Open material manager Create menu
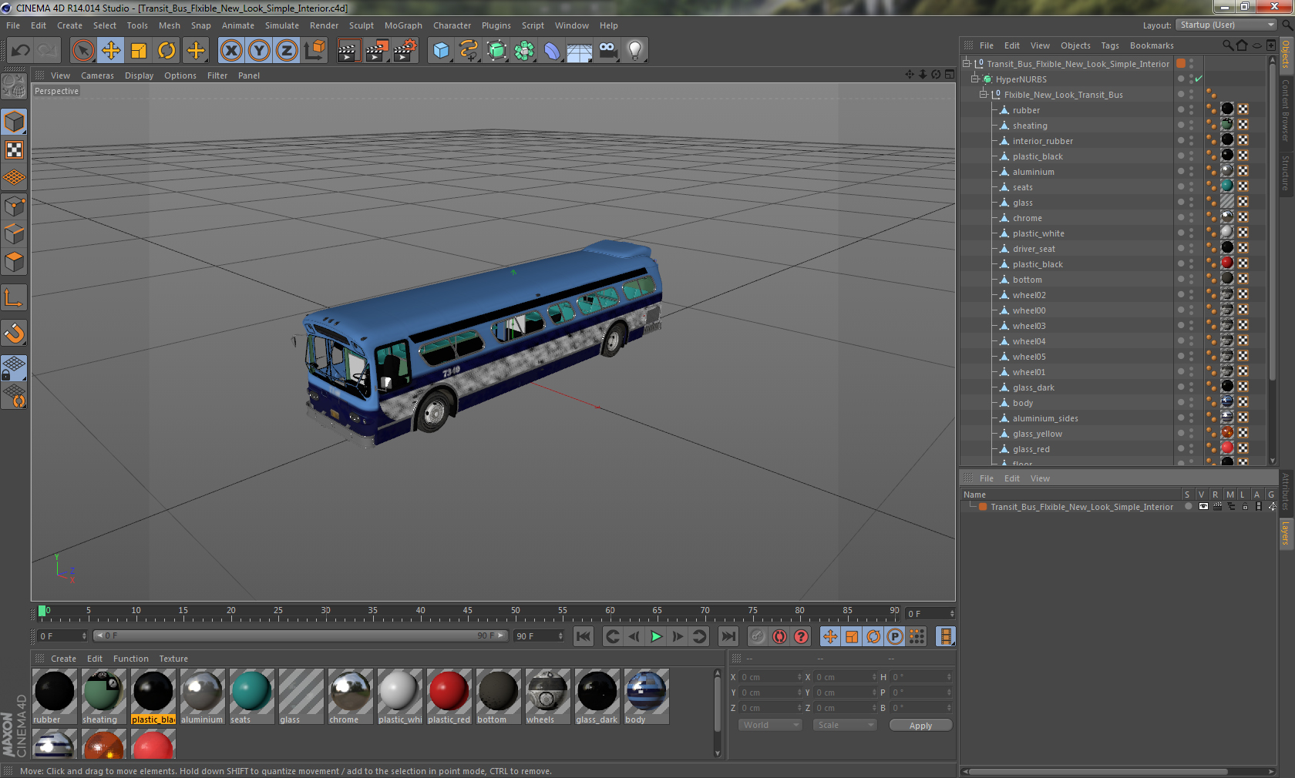Image resolution: width=1295 pixels, height=778 pixels. (x=63, y=659)
